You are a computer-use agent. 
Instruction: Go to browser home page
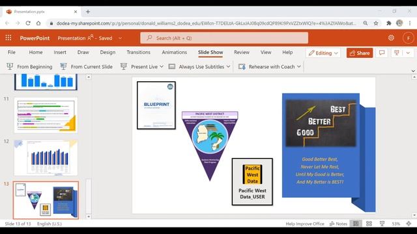click(x=38, y=23)
